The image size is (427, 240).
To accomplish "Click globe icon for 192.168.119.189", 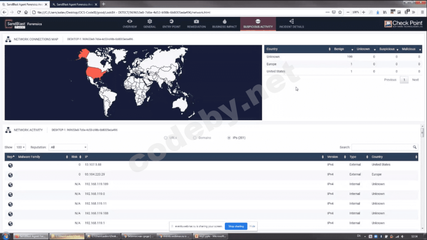I will coord(10,185).
